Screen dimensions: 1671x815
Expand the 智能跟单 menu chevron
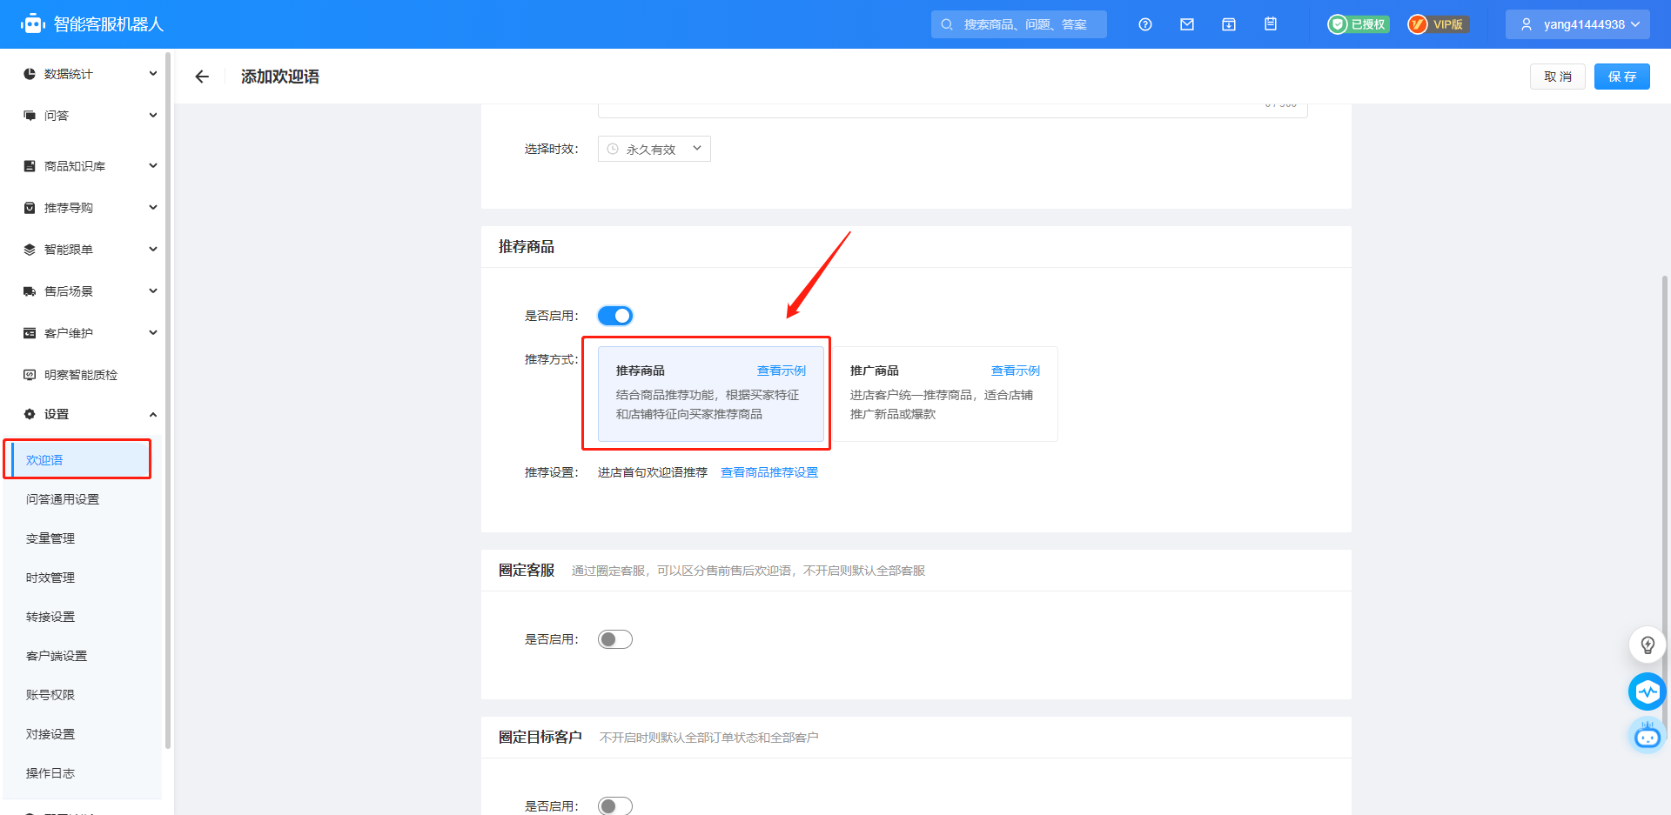coord(153,250)
